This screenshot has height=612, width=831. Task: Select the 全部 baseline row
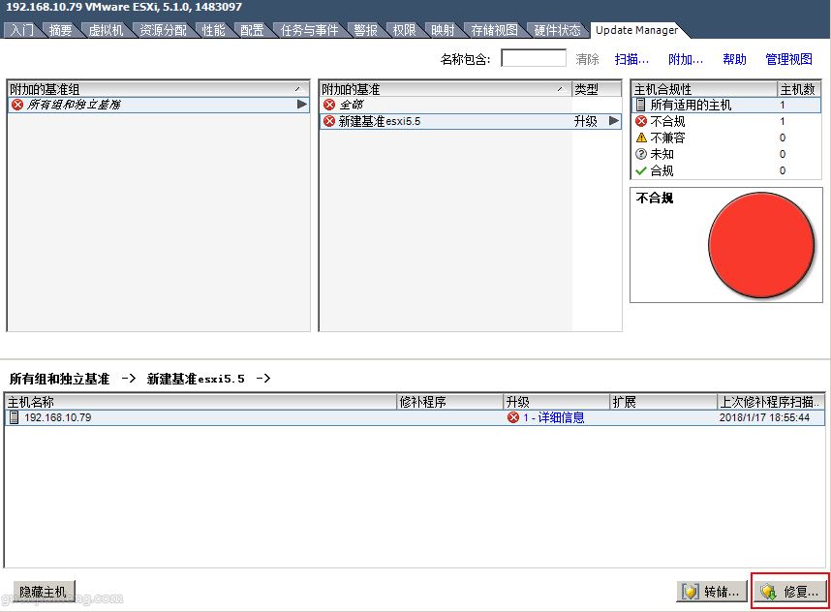tap(387, 104)
